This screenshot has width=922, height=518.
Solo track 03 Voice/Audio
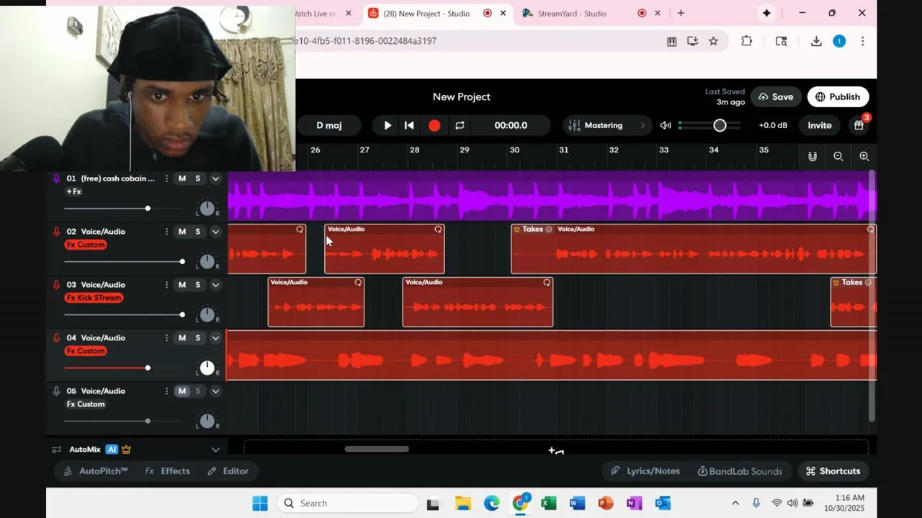(x=197, y=285)
